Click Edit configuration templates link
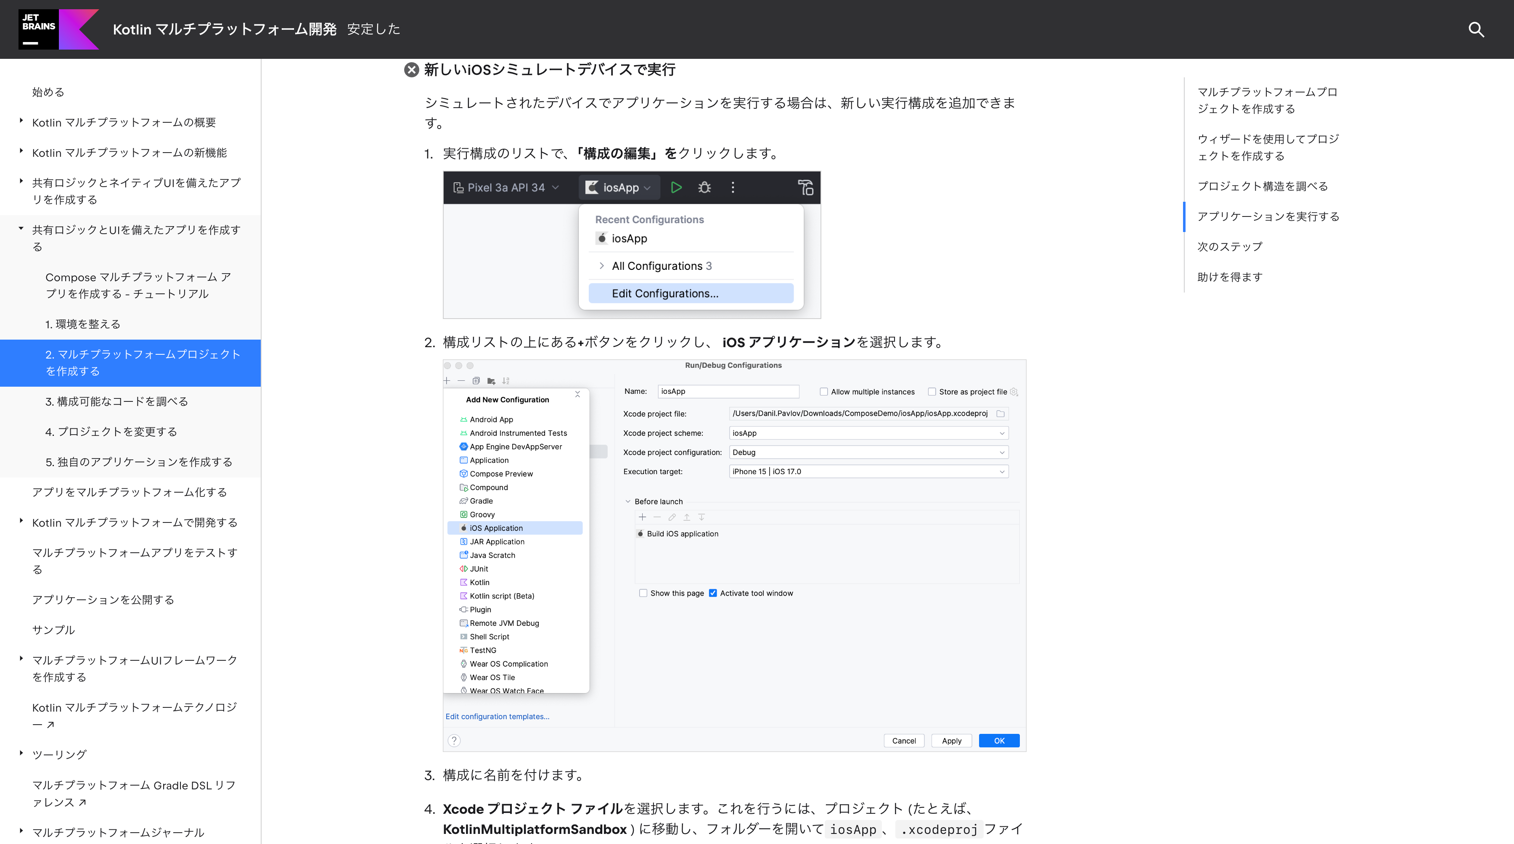This screenshot has height=844, width=1514. [497, 717]
